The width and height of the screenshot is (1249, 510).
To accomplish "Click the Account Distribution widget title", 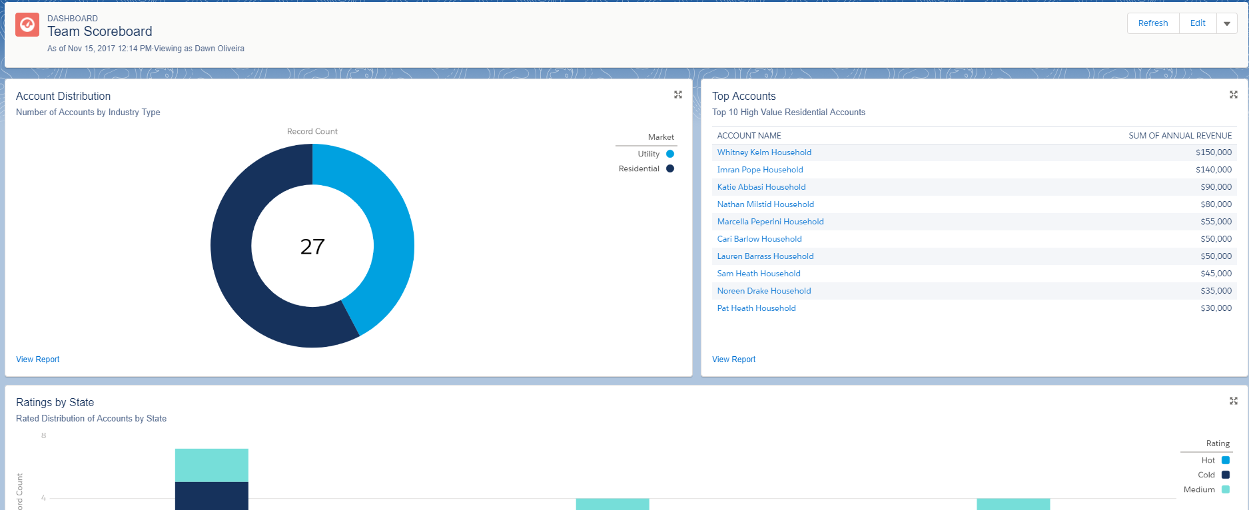I will pyautogui.click(x=63, y=97).
